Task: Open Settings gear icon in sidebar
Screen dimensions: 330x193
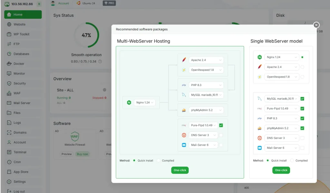Action: (x=9, y=181)
